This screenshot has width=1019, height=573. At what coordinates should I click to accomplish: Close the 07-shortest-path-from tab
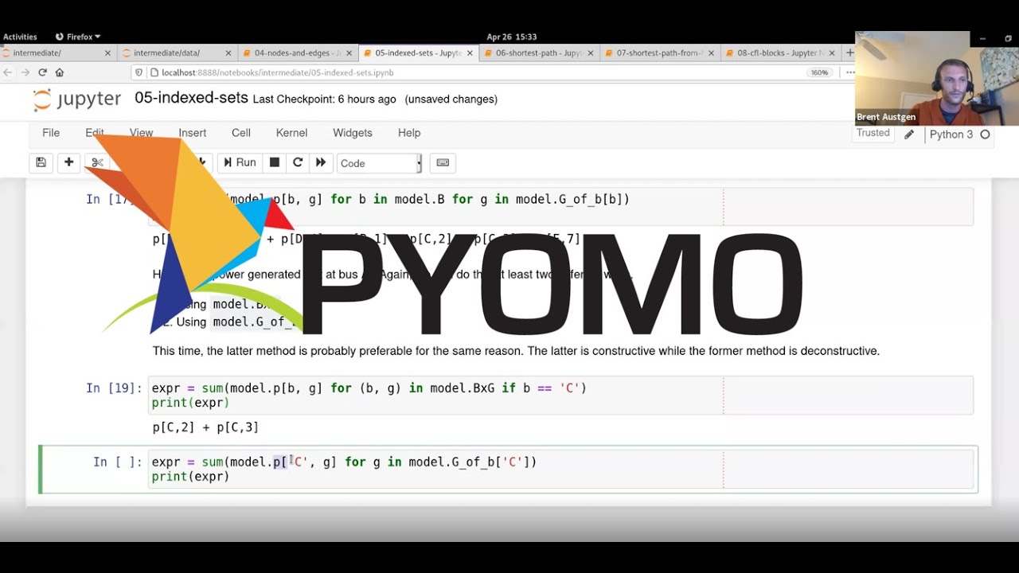(x=711, y=53)
